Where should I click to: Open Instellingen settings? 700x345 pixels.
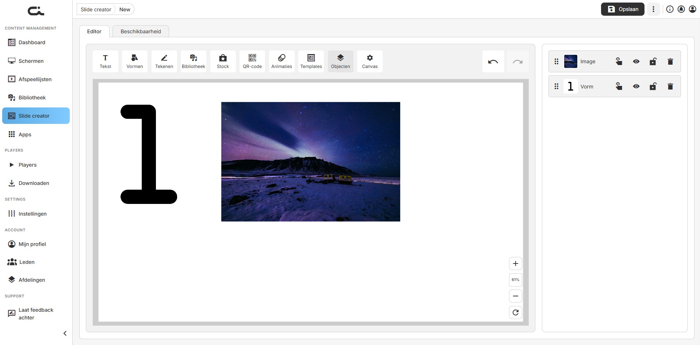[x=36, y=214]
